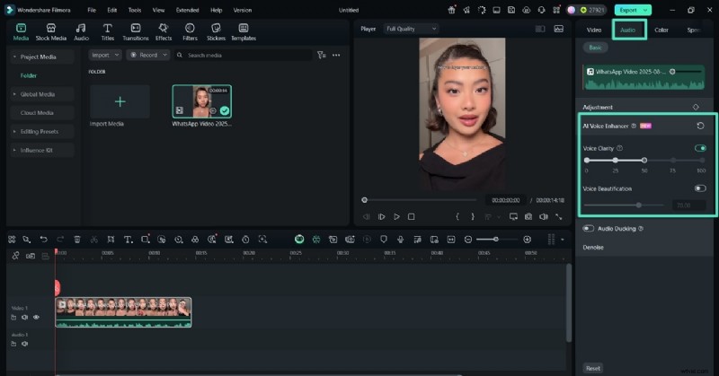
Task: Disable the Voice Clarity toggle
Action: pyautogui.click(x=700, y=148)
